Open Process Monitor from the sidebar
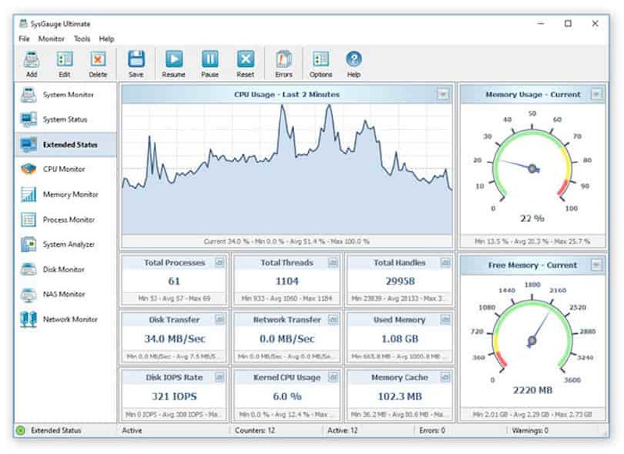Image resolution: width=624 pixels, height=454 pixels. (66, 220)
